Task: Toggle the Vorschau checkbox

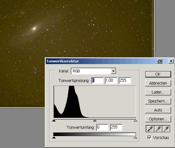Action: pyautogui.click(x=149, y=137)
